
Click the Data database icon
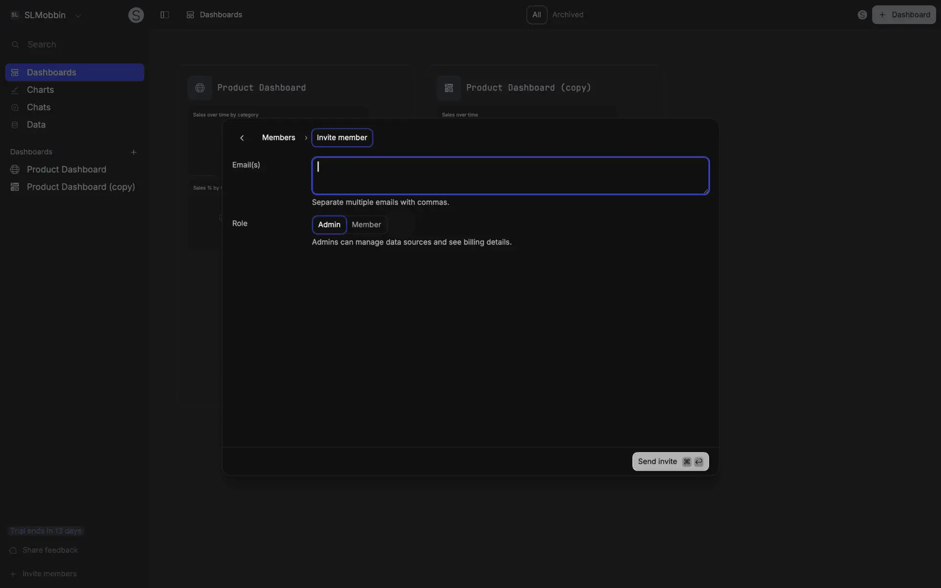[15, 124]
